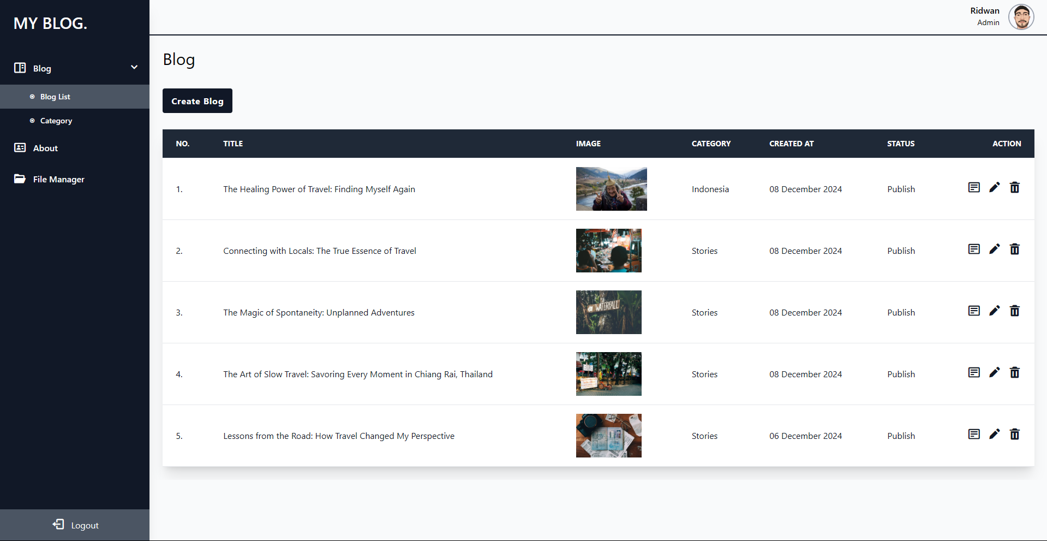Open the File Manager sidebar icon

coord(20,179)
